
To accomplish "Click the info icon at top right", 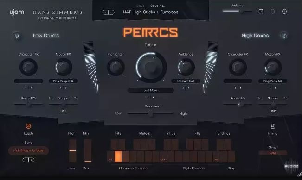I will (x=284, y=12).
